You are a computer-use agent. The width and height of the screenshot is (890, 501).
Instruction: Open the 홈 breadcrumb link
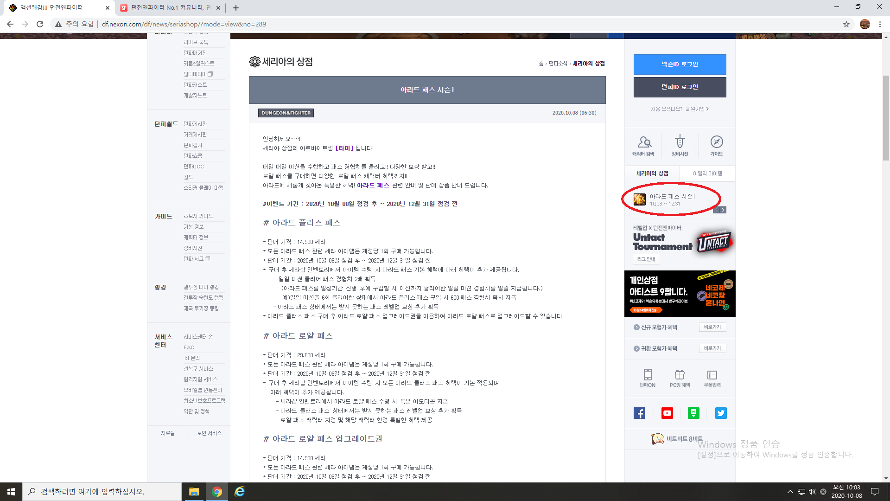(x=541, y=64)
